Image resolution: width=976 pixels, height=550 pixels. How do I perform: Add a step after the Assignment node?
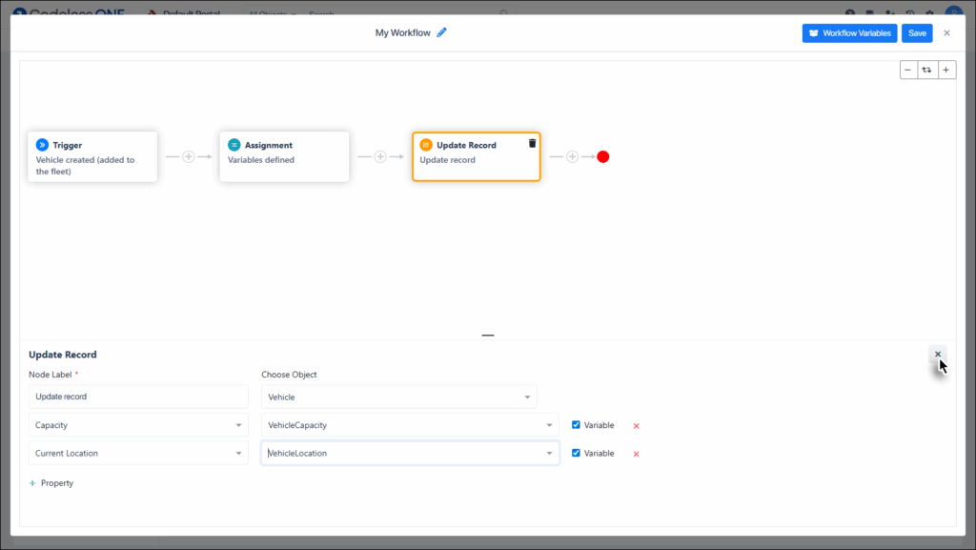(x=380, y=156)
